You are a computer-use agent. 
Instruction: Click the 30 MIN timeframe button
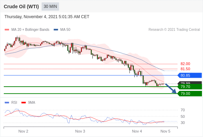pyautogui.click(x=50, y=7)
